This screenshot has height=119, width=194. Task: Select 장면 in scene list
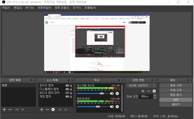pyautogui.click(x=18, y=85)
